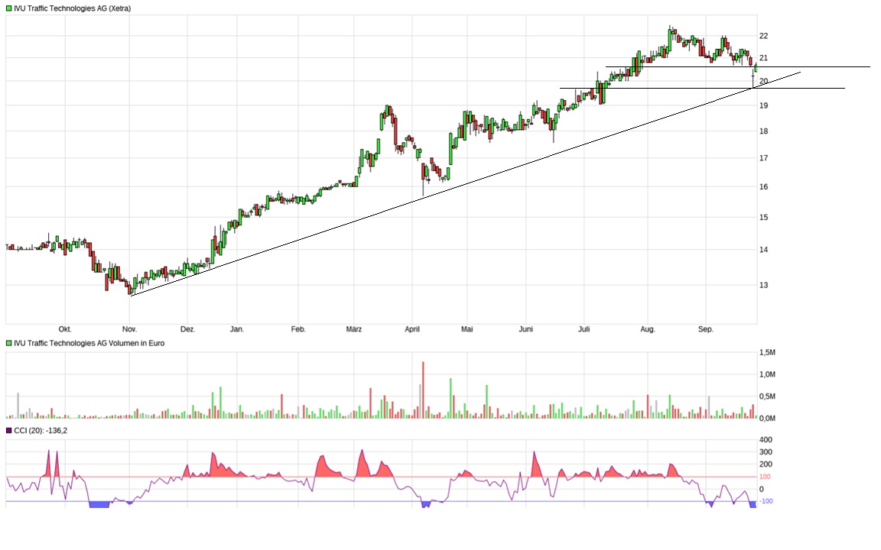Click the IVU Traffic Technologies AG (Xetra) title

[74, 8]
